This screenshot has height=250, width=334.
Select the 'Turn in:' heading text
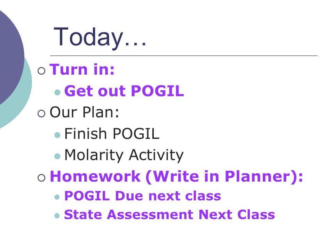[x=82, y=69]
